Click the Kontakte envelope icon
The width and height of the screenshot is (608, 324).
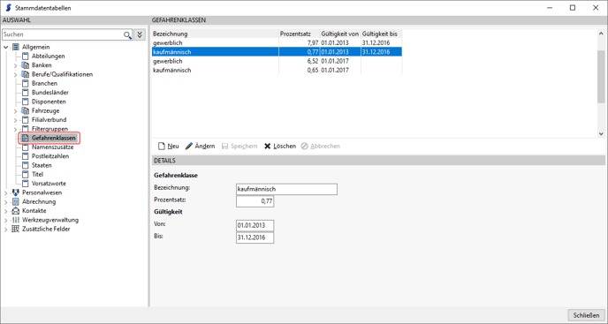pos(16,211)
